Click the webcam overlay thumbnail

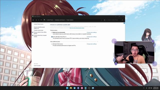point(134,52)
